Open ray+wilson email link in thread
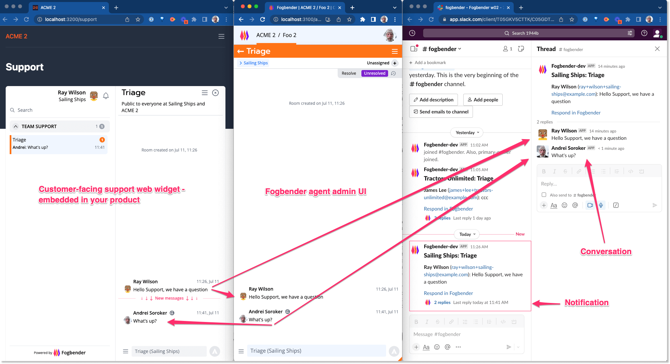This screenshot has height=364, width=670. [x=586, y=90]
